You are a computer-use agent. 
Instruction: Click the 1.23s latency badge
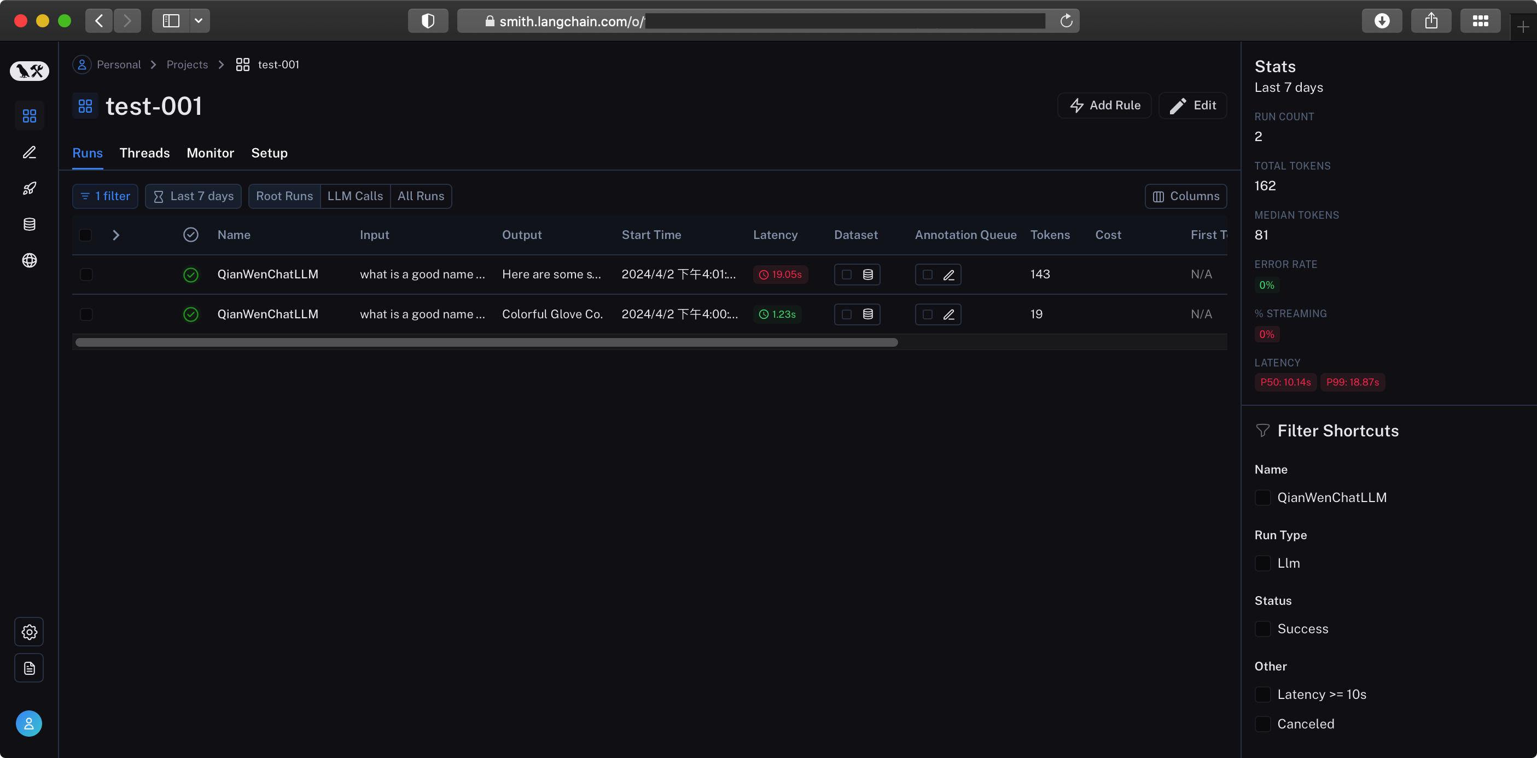[x=777, y=314]
